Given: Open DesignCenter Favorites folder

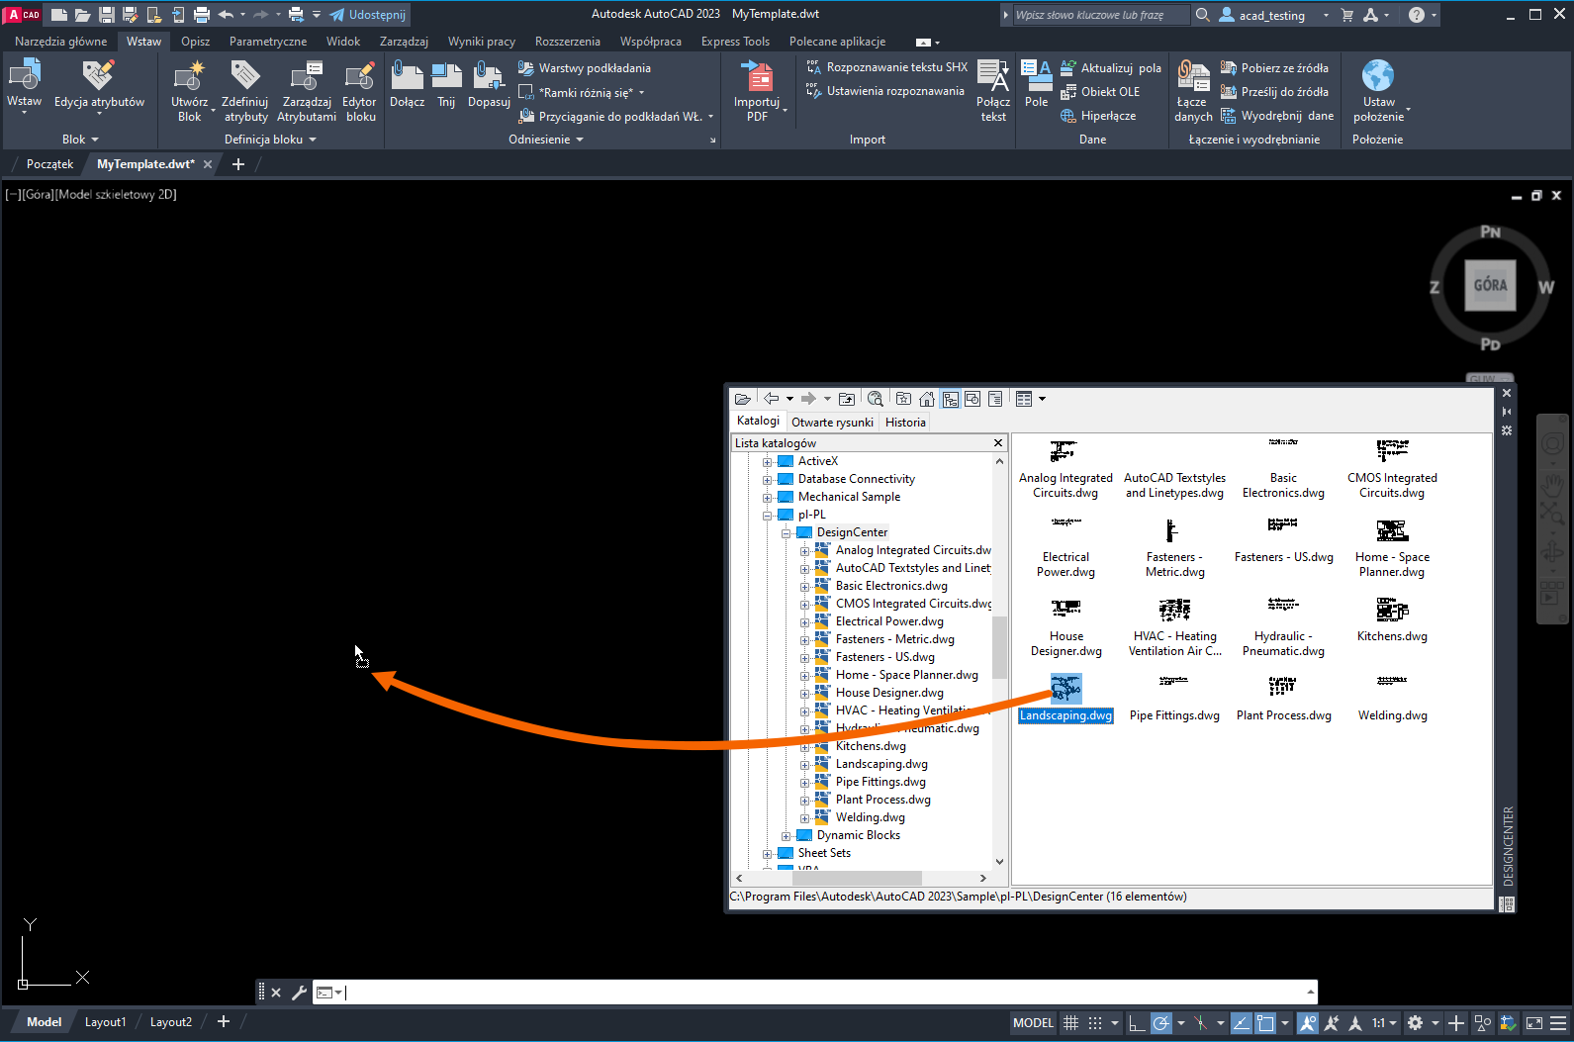Looking at the screenshot, I should [x=903, y=399].
